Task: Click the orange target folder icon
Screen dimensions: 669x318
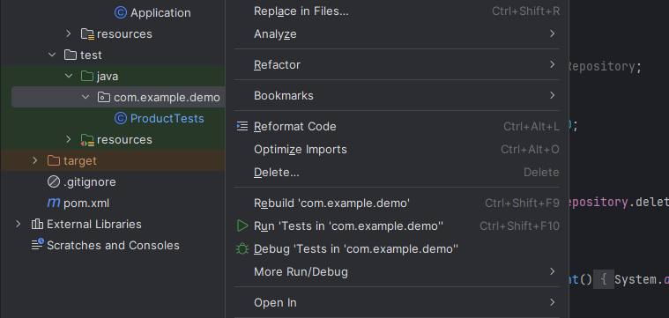Action: coord(54,160)
